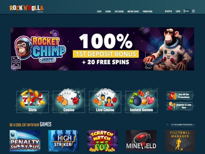Viewport: 205px width, 154px height.
Task: Click Register & Join Now button
Action: tap(180, 106)
